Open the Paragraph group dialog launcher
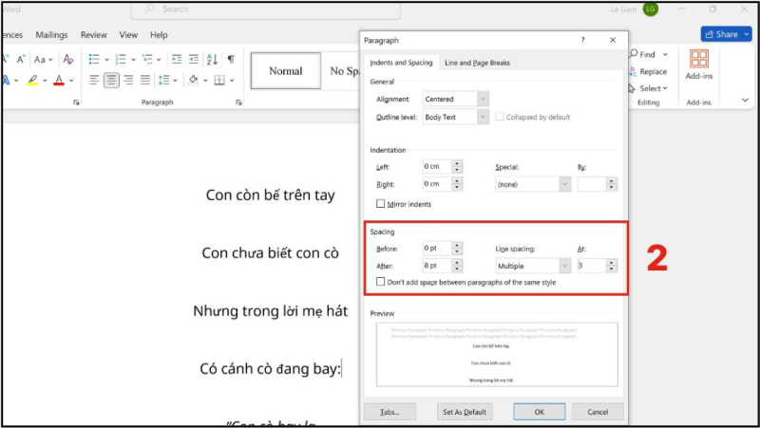 [238, 102]
